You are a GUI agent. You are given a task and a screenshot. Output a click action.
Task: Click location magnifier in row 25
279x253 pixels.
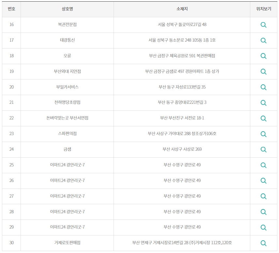(x=264, y=165)
